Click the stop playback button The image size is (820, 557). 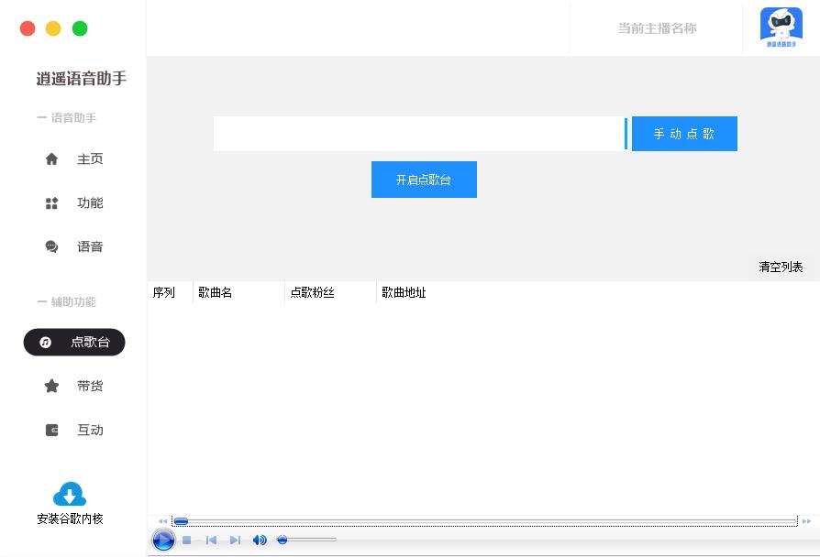coord(186,541)
